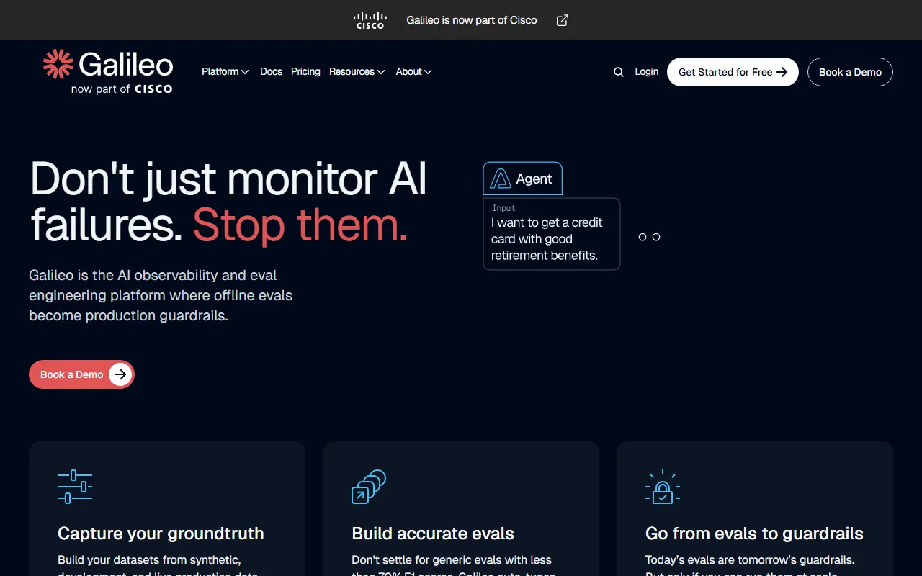Click 'Build accurate evals' heading
Image resolution: width=922 pixels, height=576 pixels.
click(433, 534)
